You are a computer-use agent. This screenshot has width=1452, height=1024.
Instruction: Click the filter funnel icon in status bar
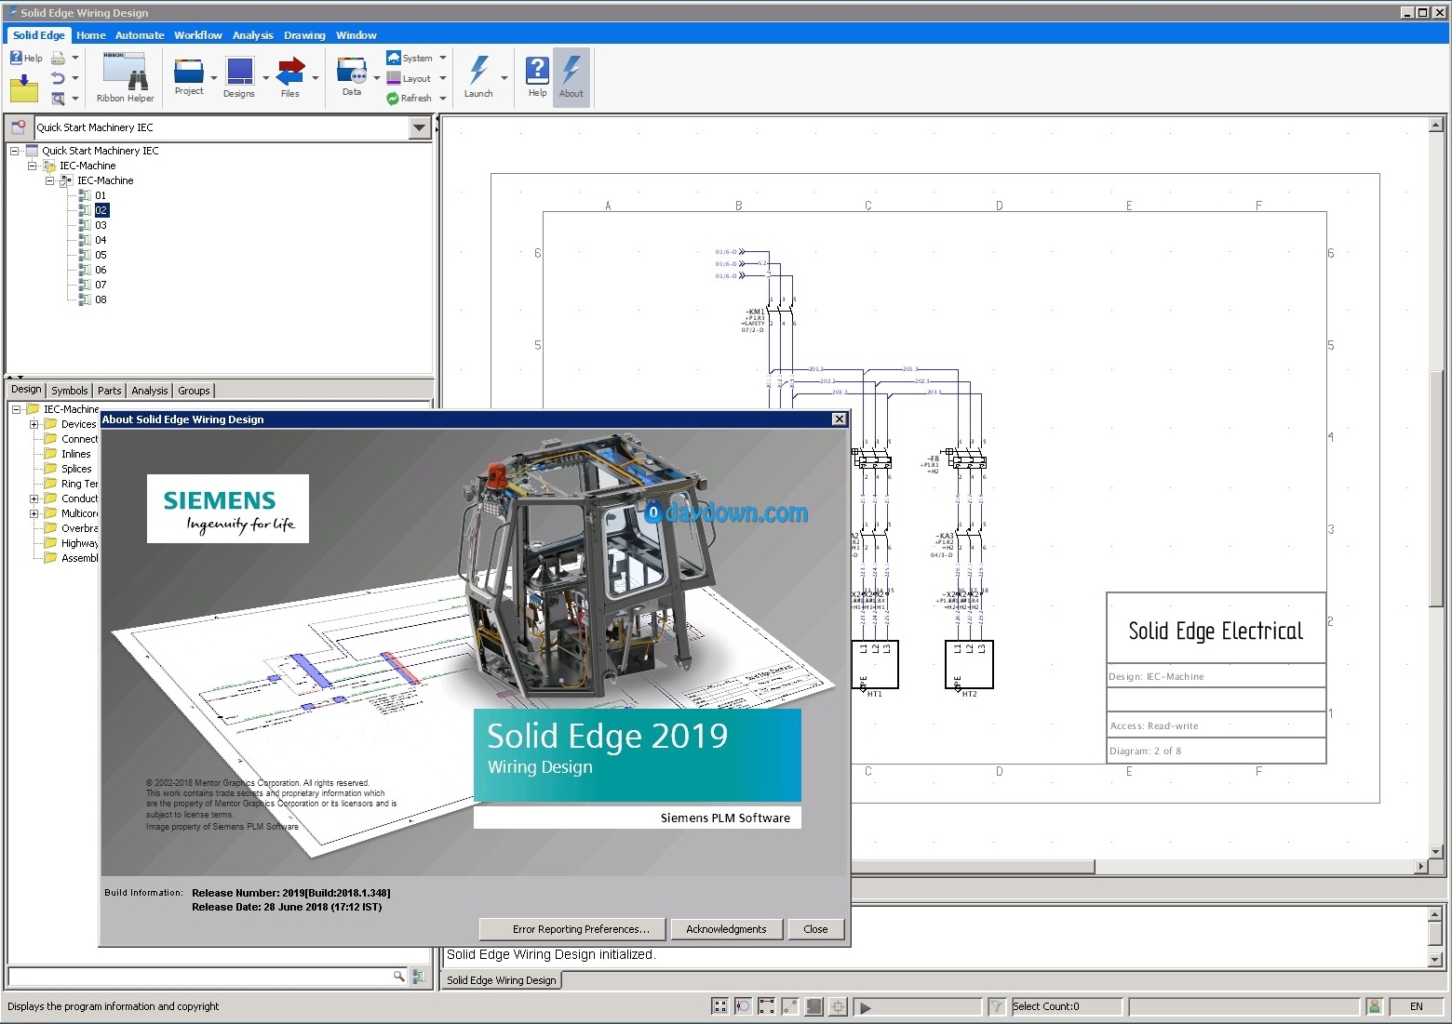point(997,1006)
